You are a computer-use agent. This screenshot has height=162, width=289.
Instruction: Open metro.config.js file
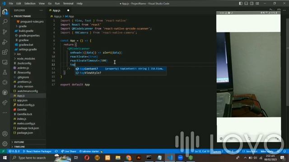[26, 123]
